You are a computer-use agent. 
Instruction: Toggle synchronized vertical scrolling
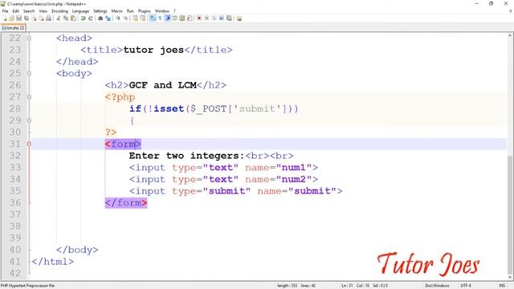click(x=135, y=18)
